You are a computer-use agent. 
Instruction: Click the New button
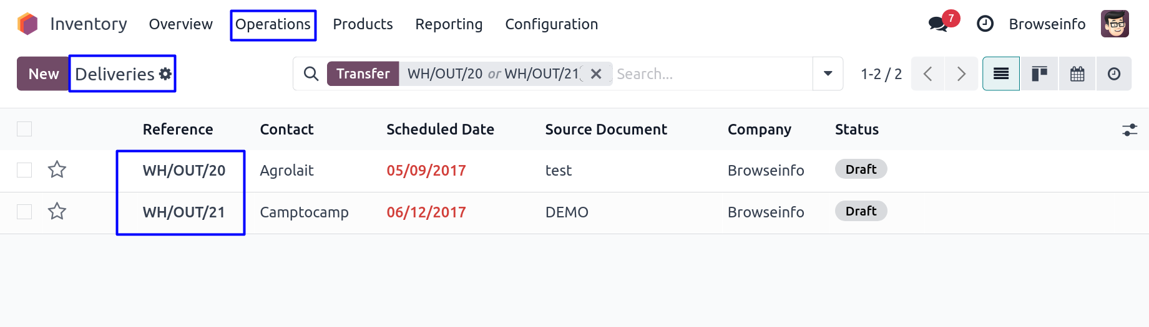[x=43, y=74]
